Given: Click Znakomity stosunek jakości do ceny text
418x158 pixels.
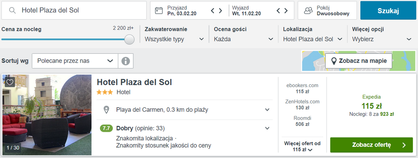Looking at the screenshot, I should tap(164, 145).
